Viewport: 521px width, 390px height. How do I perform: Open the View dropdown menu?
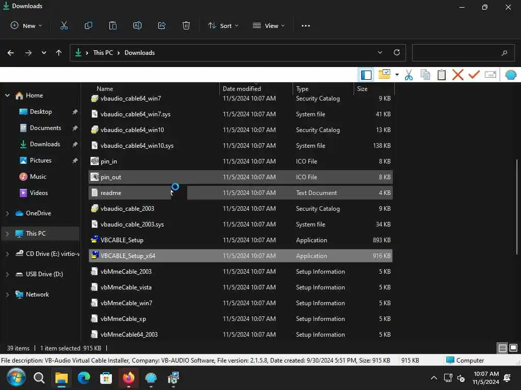(x=269, y=25)
